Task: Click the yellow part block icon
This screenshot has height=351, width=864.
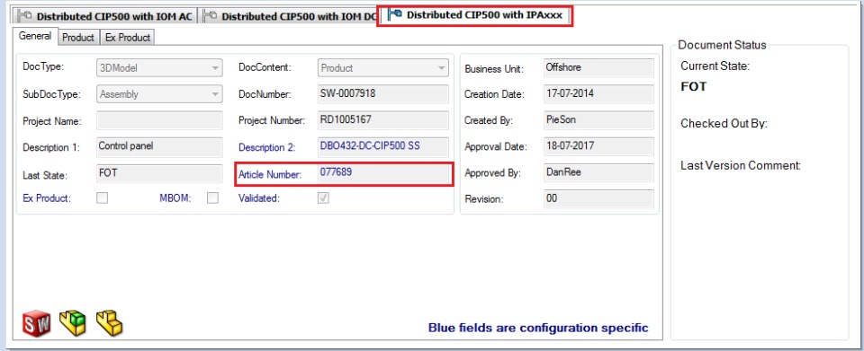Action: 109,323
